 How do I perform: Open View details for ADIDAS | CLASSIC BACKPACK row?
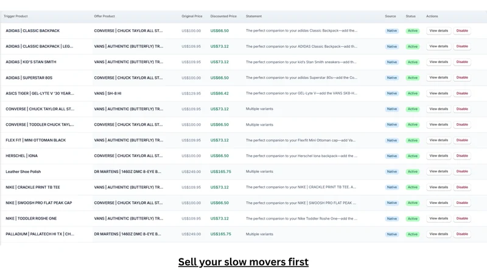click(x=438, y=31)
